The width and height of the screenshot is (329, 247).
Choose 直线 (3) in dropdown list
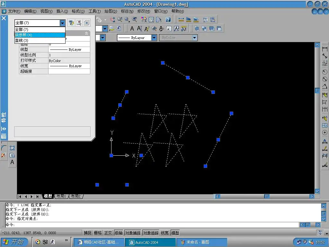pyautogui.click(x=40, y=40)
